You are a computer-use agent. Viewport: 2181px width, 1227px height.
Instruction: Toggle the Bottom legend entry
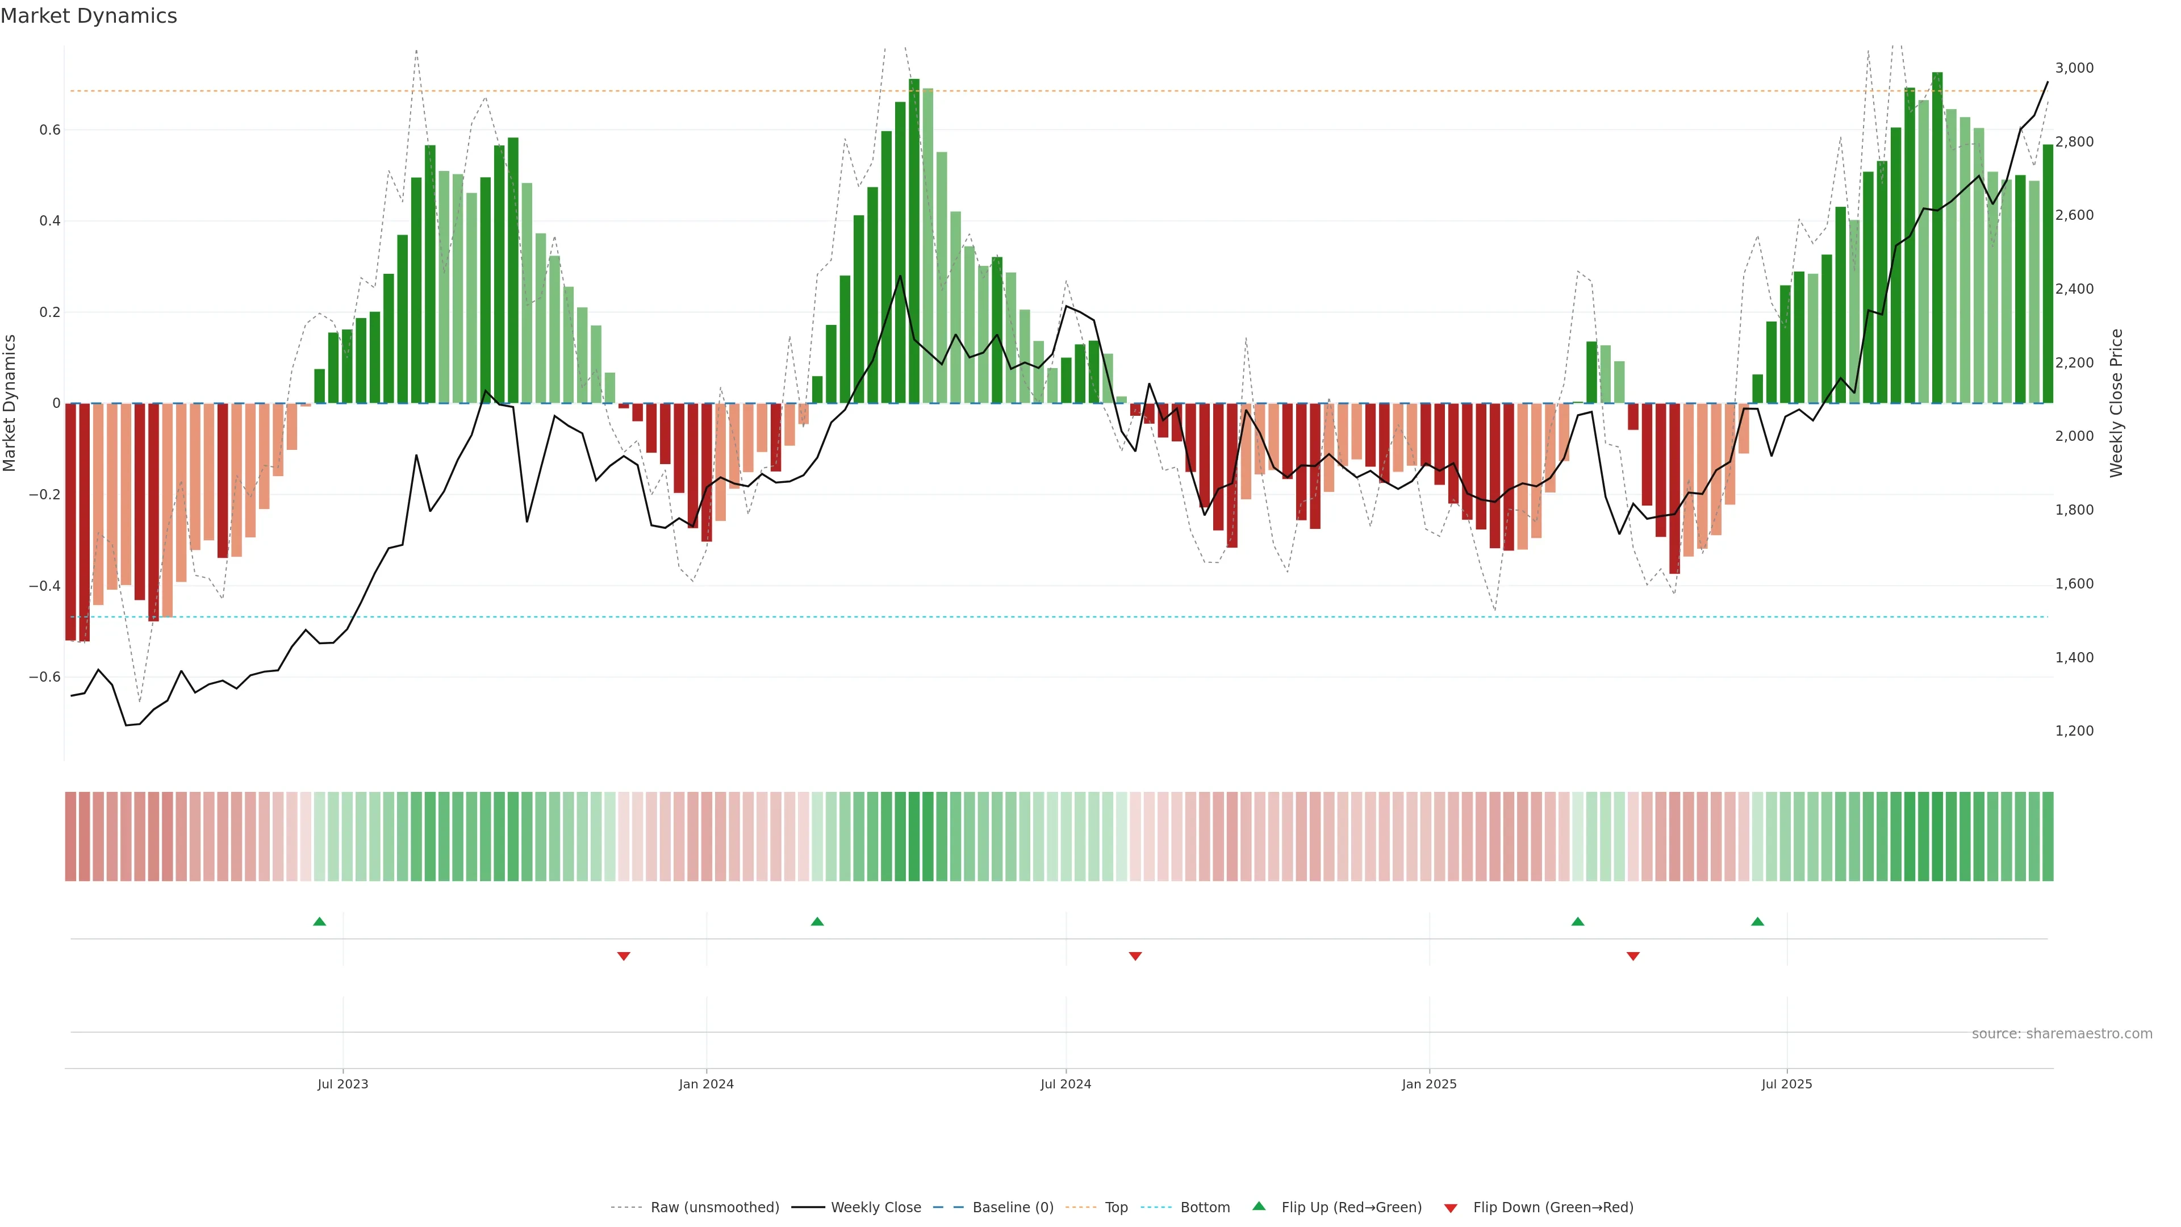click(x=1205, y=1208)
